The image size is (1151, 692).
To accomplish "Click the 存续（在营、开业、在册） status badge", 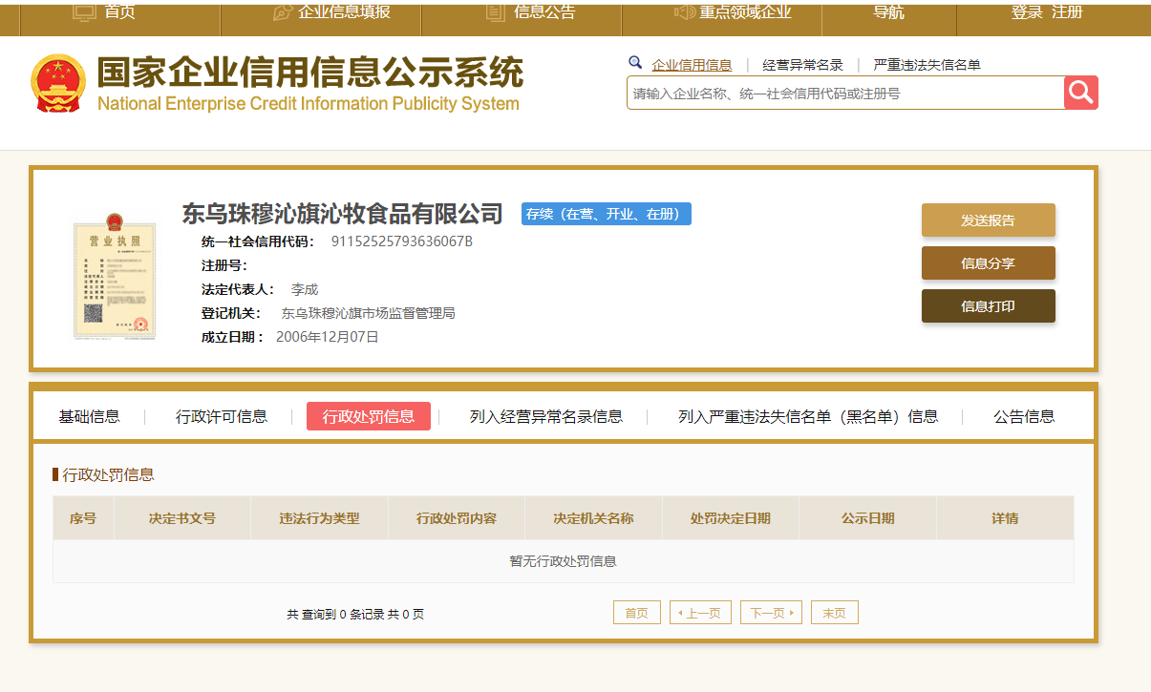I will click(607, 214).
